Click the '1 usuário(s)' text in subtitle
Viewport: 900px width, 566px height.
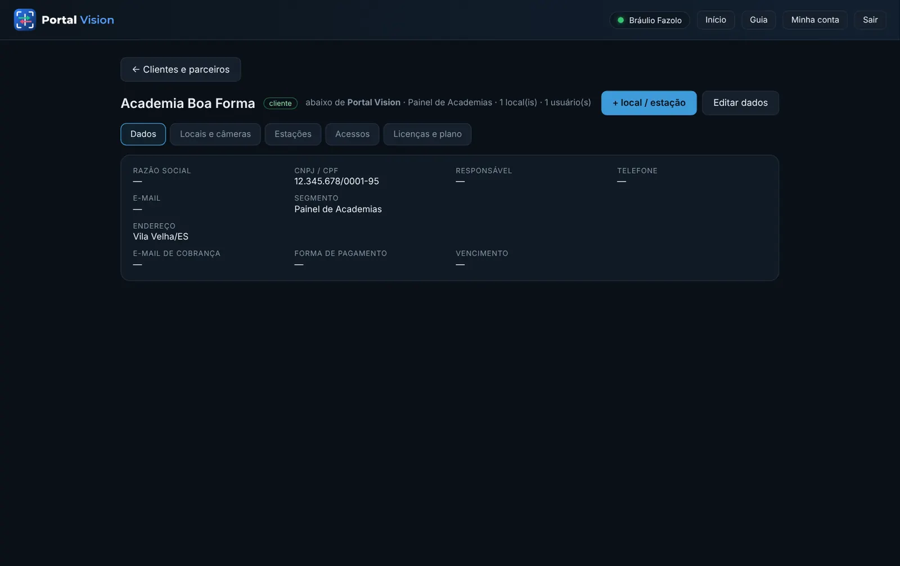pyautogui.click(x=568, y=102)
